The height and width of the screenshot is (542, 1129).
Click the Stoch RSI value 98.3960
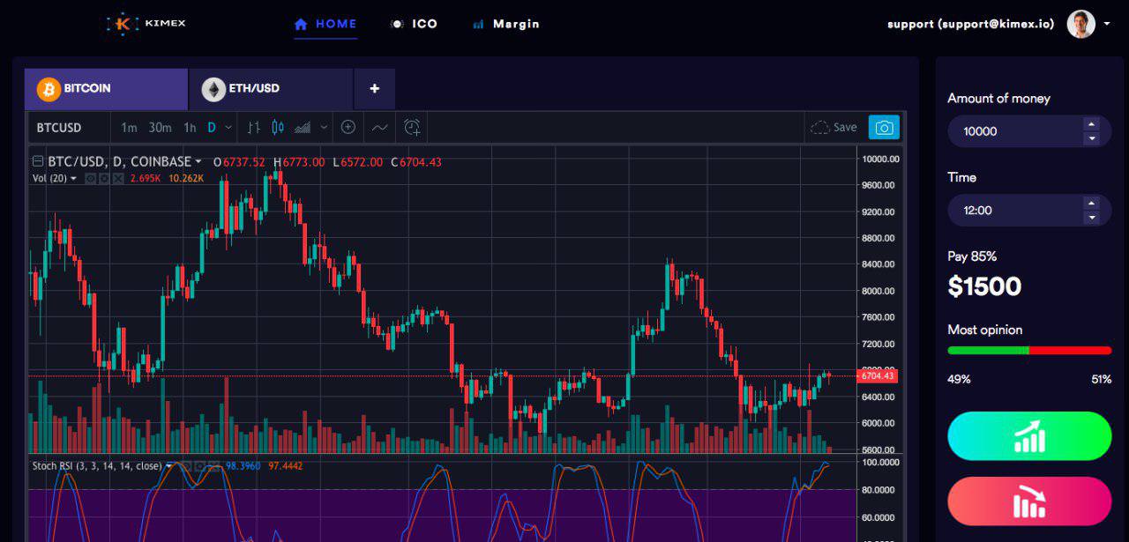[243, 465]
